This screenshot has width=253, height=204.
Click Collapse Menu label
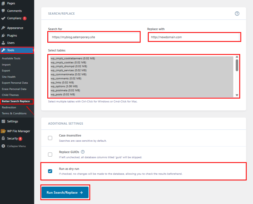pos(16,146)
